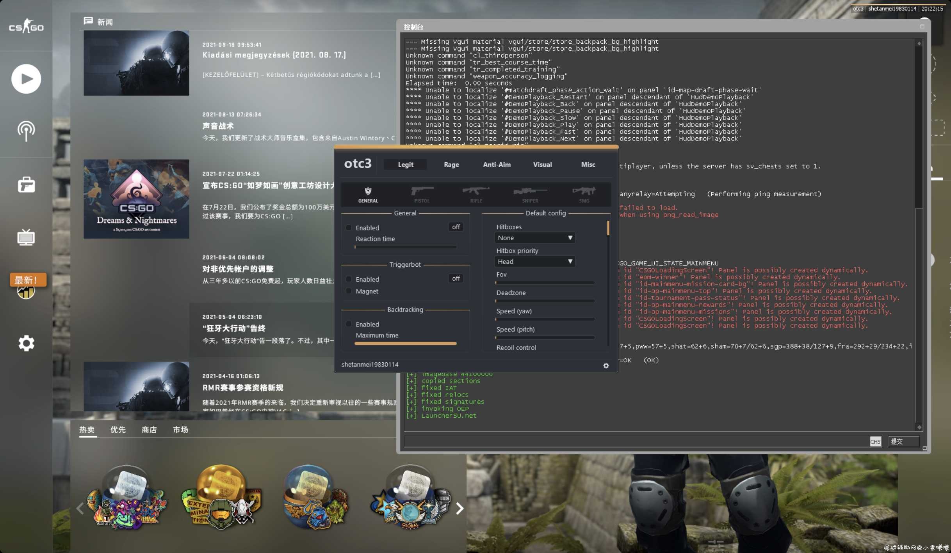Image resolution: width=951 pixels, height=553 pixels.
Task: Enable the Triggerbot checkbox
Action: pyautogui.click(x=349, y=279)
